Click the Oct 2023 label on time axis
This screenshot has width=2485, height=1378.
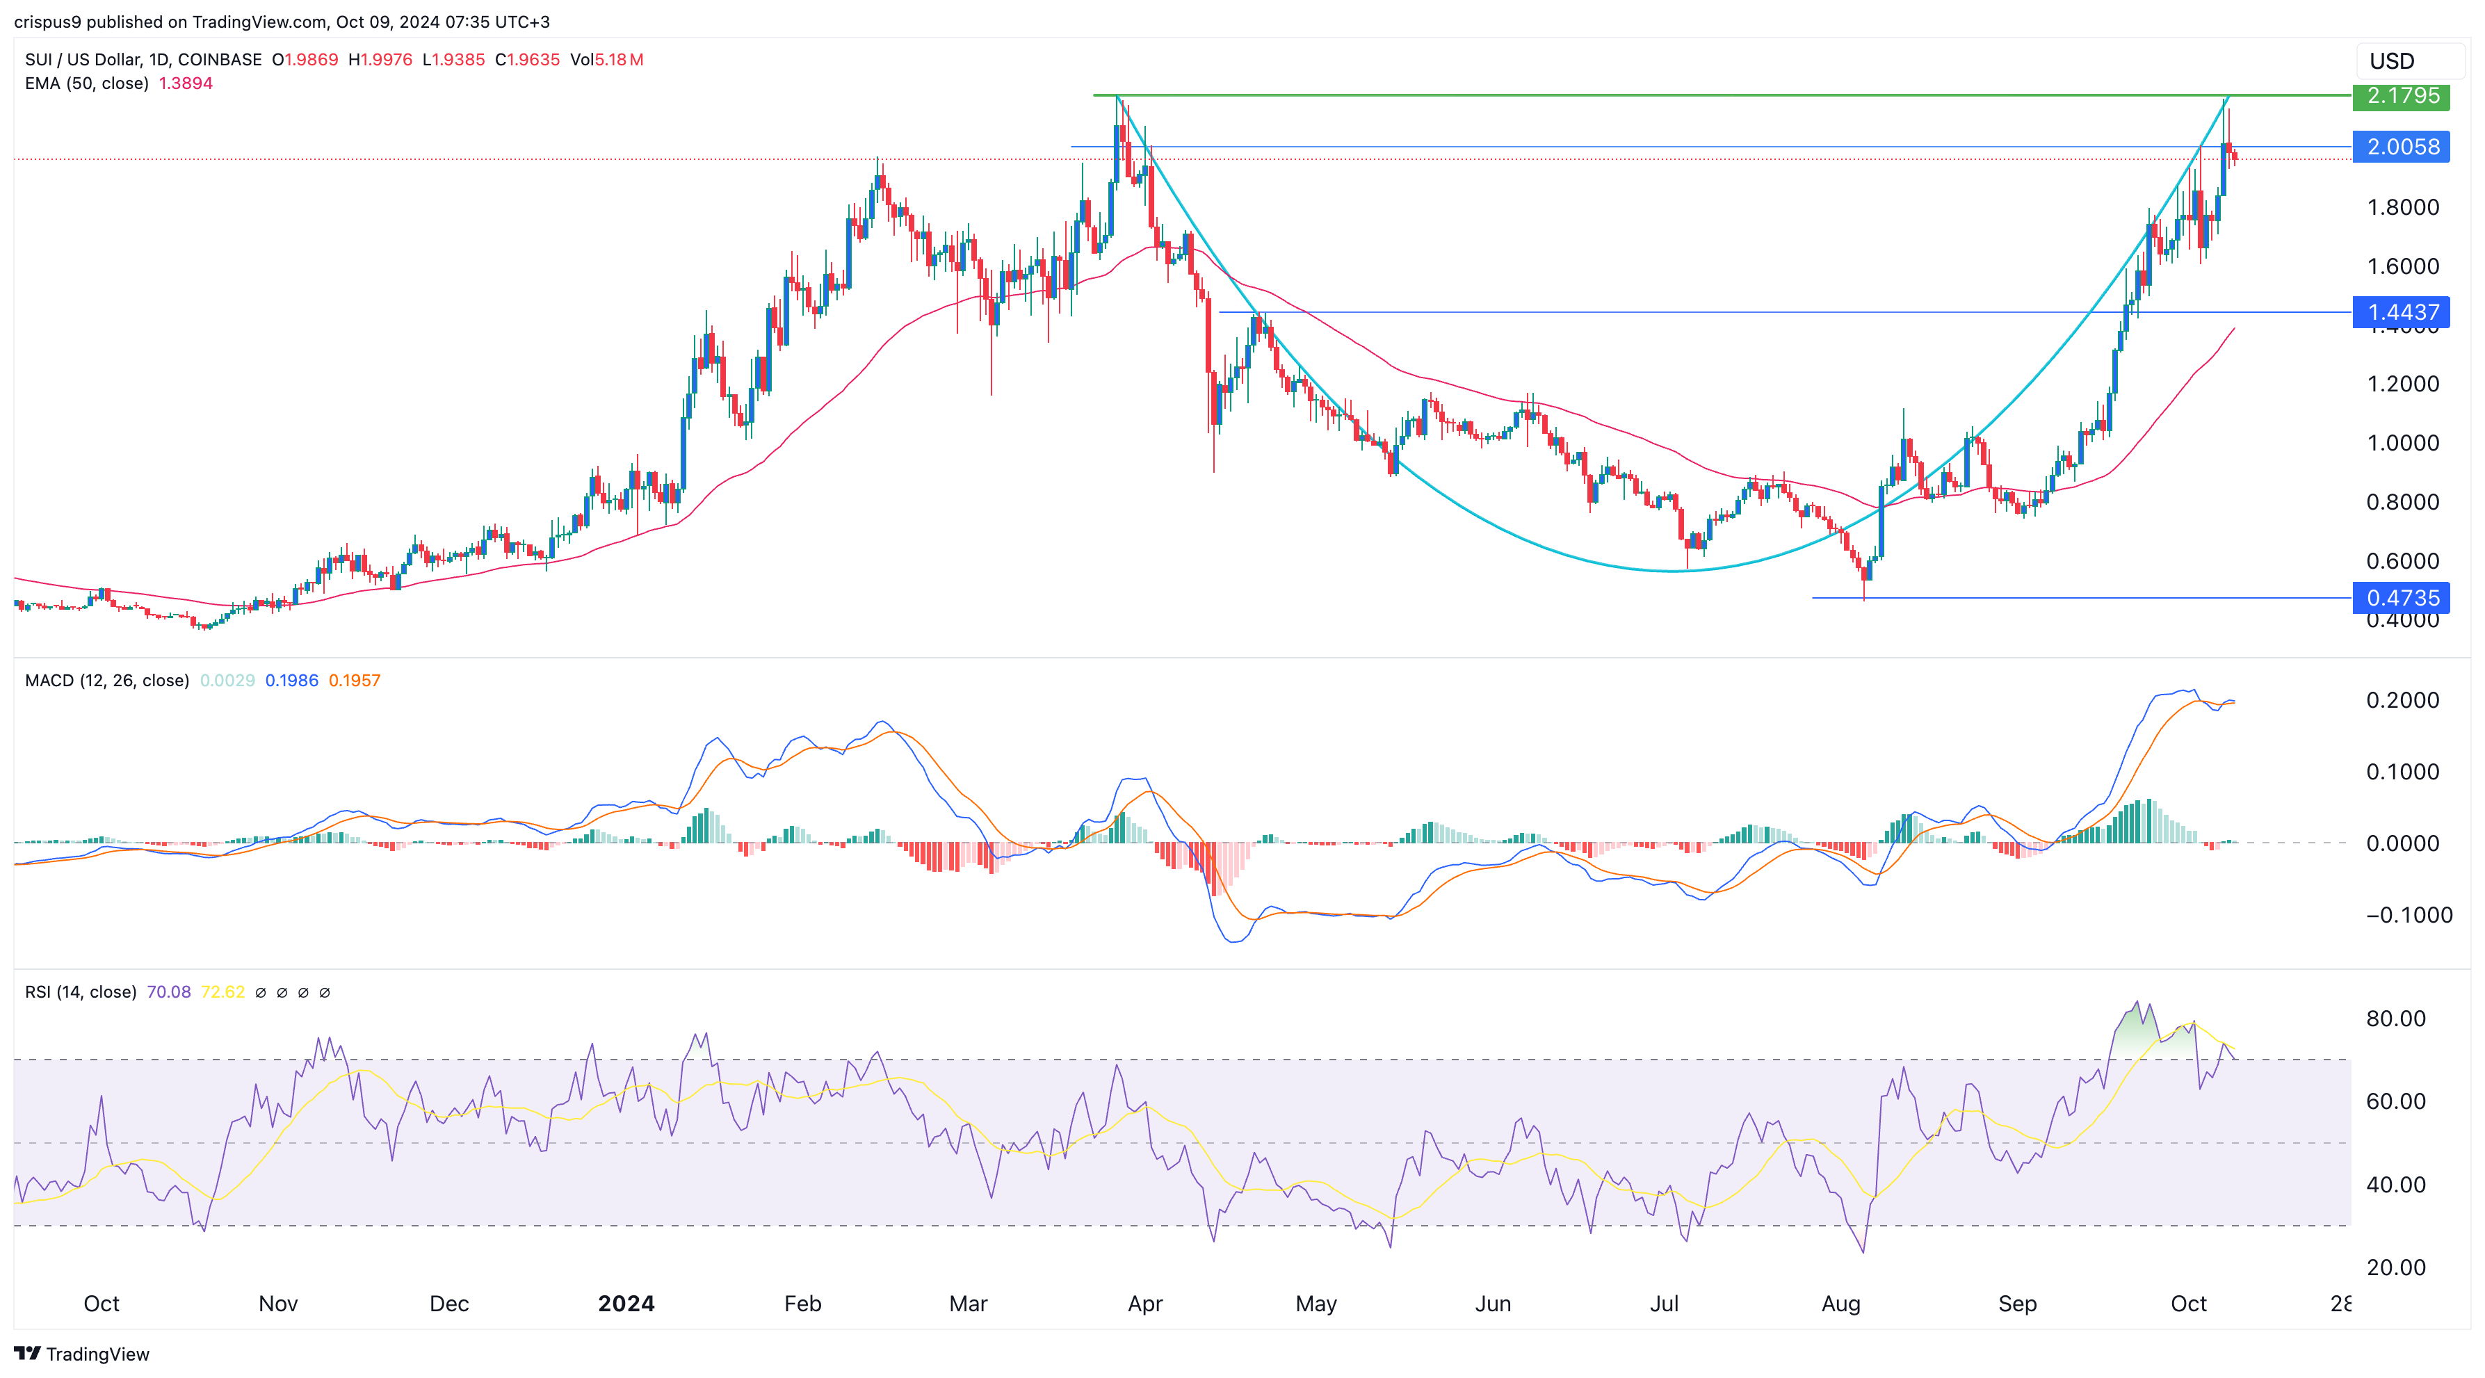coord(102,1303)
